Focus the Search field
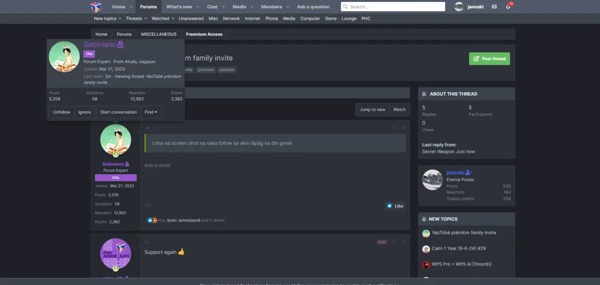 (393, 7)
